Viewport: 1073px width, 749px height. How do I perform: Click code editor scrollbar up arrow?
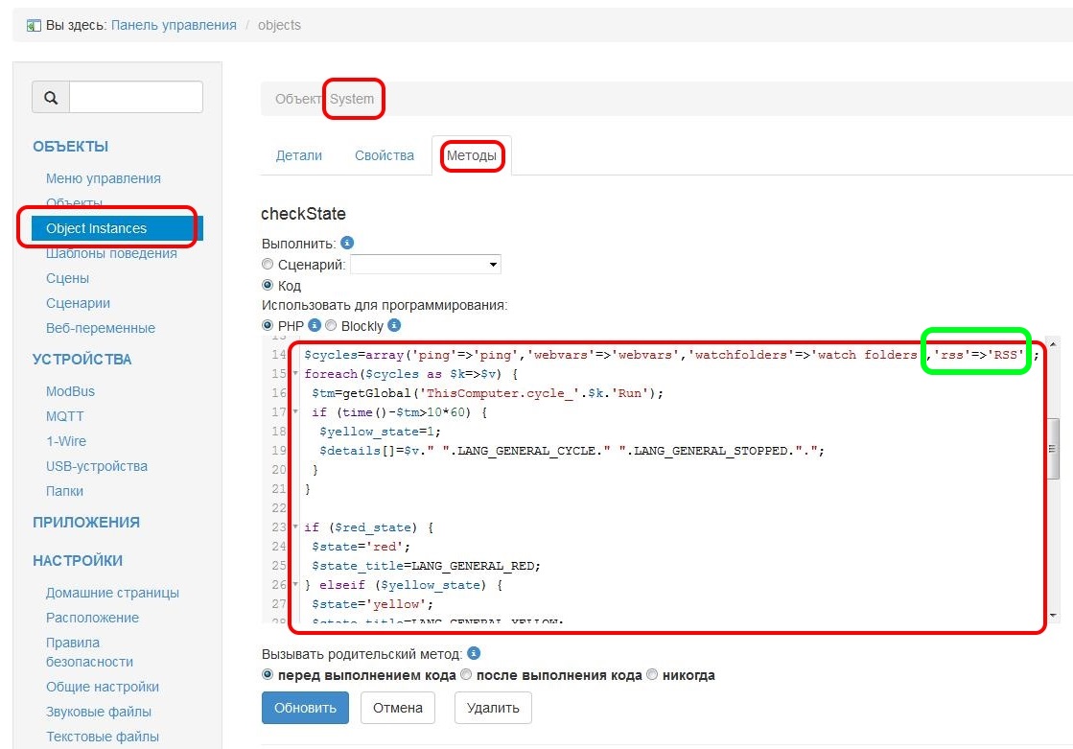click(1053, 343)
